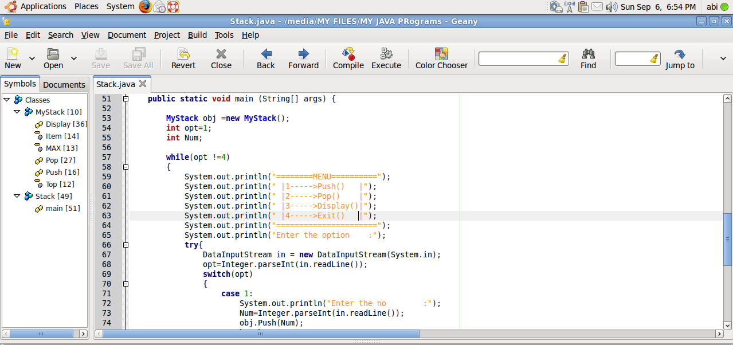Open the Edit menu
Screen dimensions: 733x345
33,35
